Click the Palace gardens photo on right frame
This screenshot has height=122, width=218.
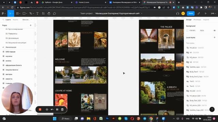[157, 62]
